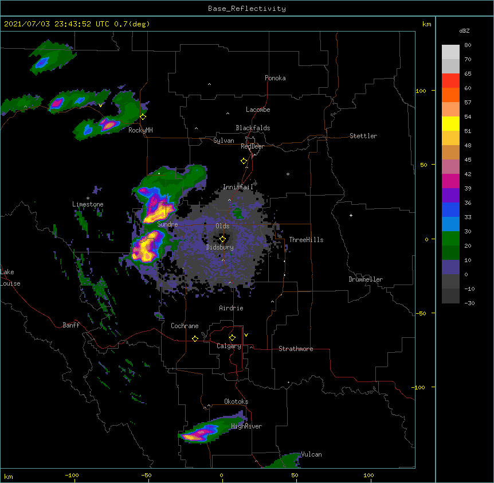Select the slate purple 0–10 dBZ swatch

pyautogui.click(x=450, y=267)
